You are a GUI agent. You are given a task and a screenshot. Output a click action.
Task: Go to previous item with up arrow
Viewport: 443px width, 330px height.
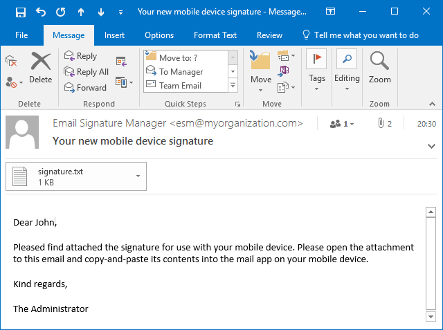(x=81, y=12)
